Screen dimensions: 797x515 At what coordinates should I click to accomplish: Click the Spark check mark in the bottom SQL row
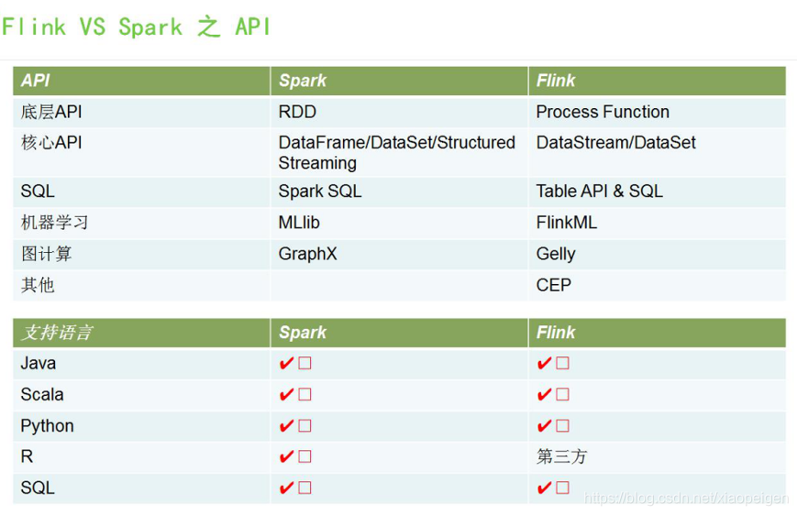pos(287,488)
